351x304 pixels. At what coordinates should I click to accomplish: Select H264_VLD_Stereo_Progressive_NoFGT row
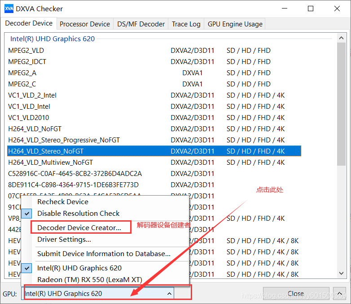tap(154, 140)
